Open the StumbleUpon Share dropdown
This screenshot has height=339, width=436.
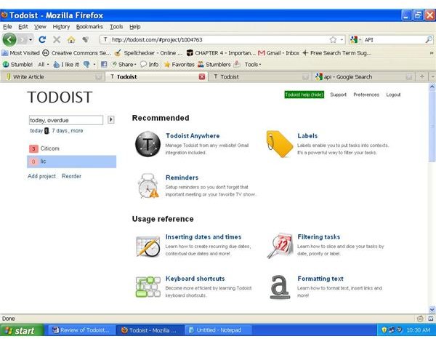point(124,64)
